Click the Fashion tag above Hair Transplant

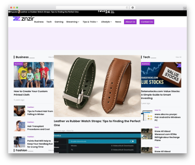coord(30,122)
